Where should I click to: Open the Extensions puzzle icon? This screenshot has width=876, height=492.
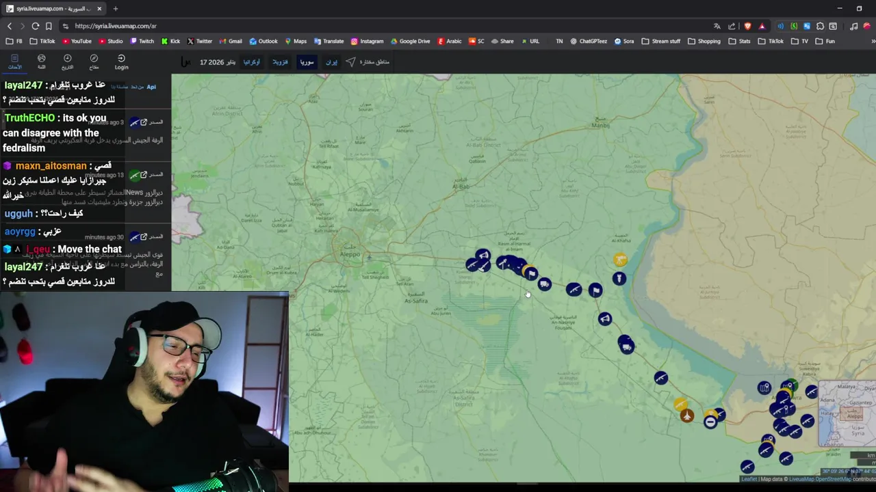[820, 26]
